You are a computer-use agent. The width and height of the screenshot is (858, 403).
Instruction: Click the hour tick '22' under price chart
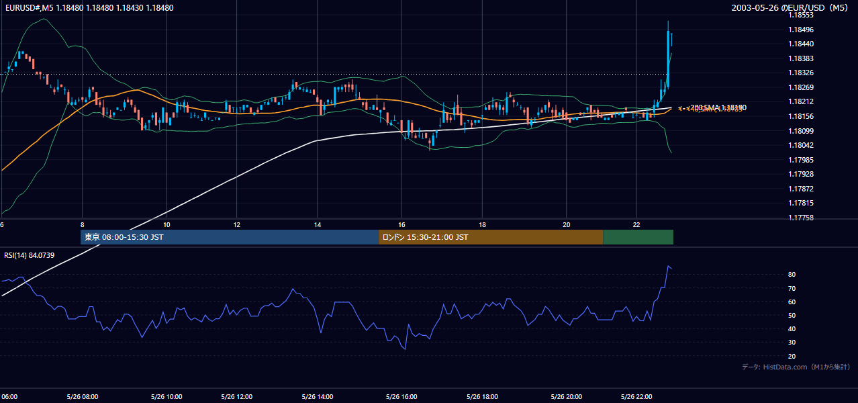click(636, 224)
